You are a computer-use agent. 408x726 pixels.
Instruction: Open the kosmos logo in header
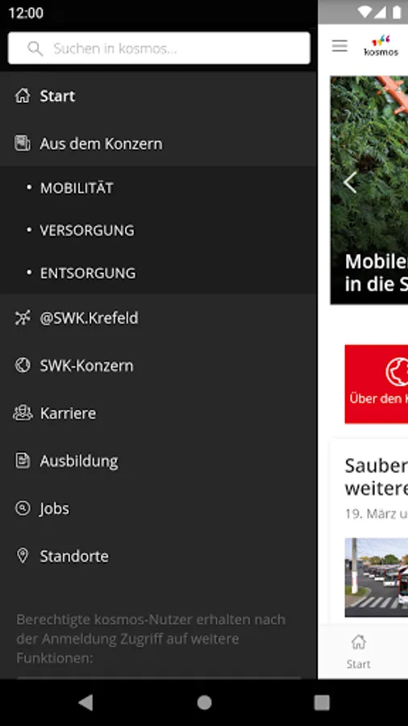(x=381, y=45)
